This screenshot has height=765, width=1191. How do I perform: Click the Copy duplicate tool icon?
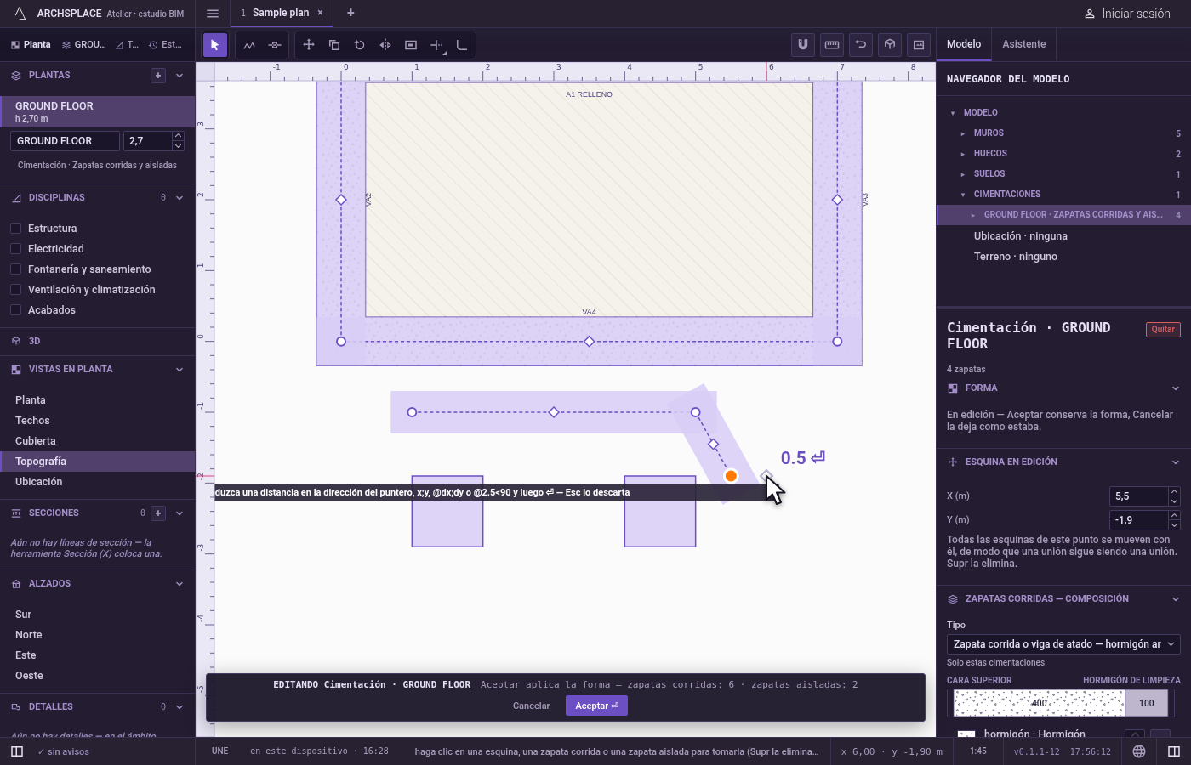coord(334,45)
